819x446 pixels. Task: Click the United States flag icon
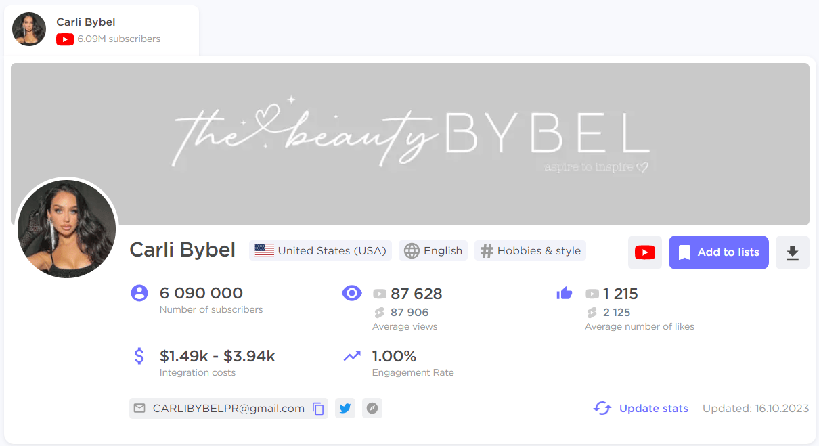pyautogui.click(x=263, y=250)
